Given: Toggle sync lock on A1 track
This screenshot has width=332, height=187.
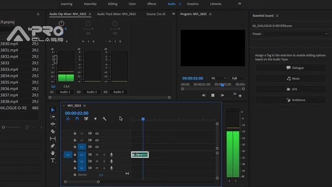Looking at the screenshot, I should pyautogui.click(x=90, y=155).
